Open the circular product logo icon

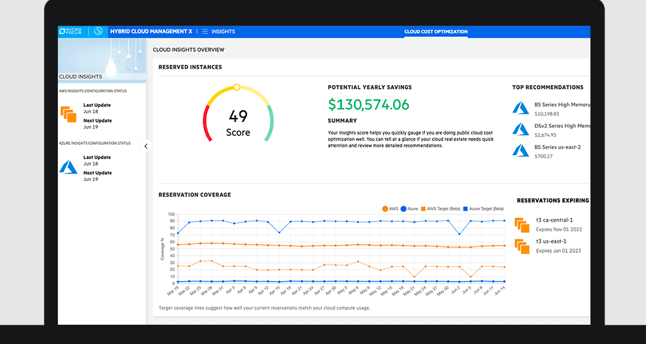pos(98,32)
